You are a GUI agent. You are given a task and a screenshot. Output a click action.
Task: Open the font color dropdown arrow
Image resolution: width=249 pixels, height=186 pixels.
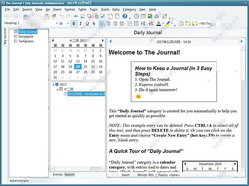pyautogui.click(x=163, y=24)
